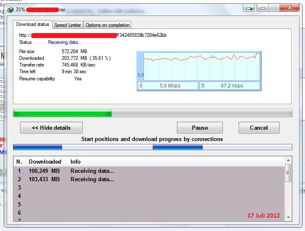The width and height of the screenshot is (305, 231).
Task: Click the File size value 572,204 MB
Action: pos(74,51)
